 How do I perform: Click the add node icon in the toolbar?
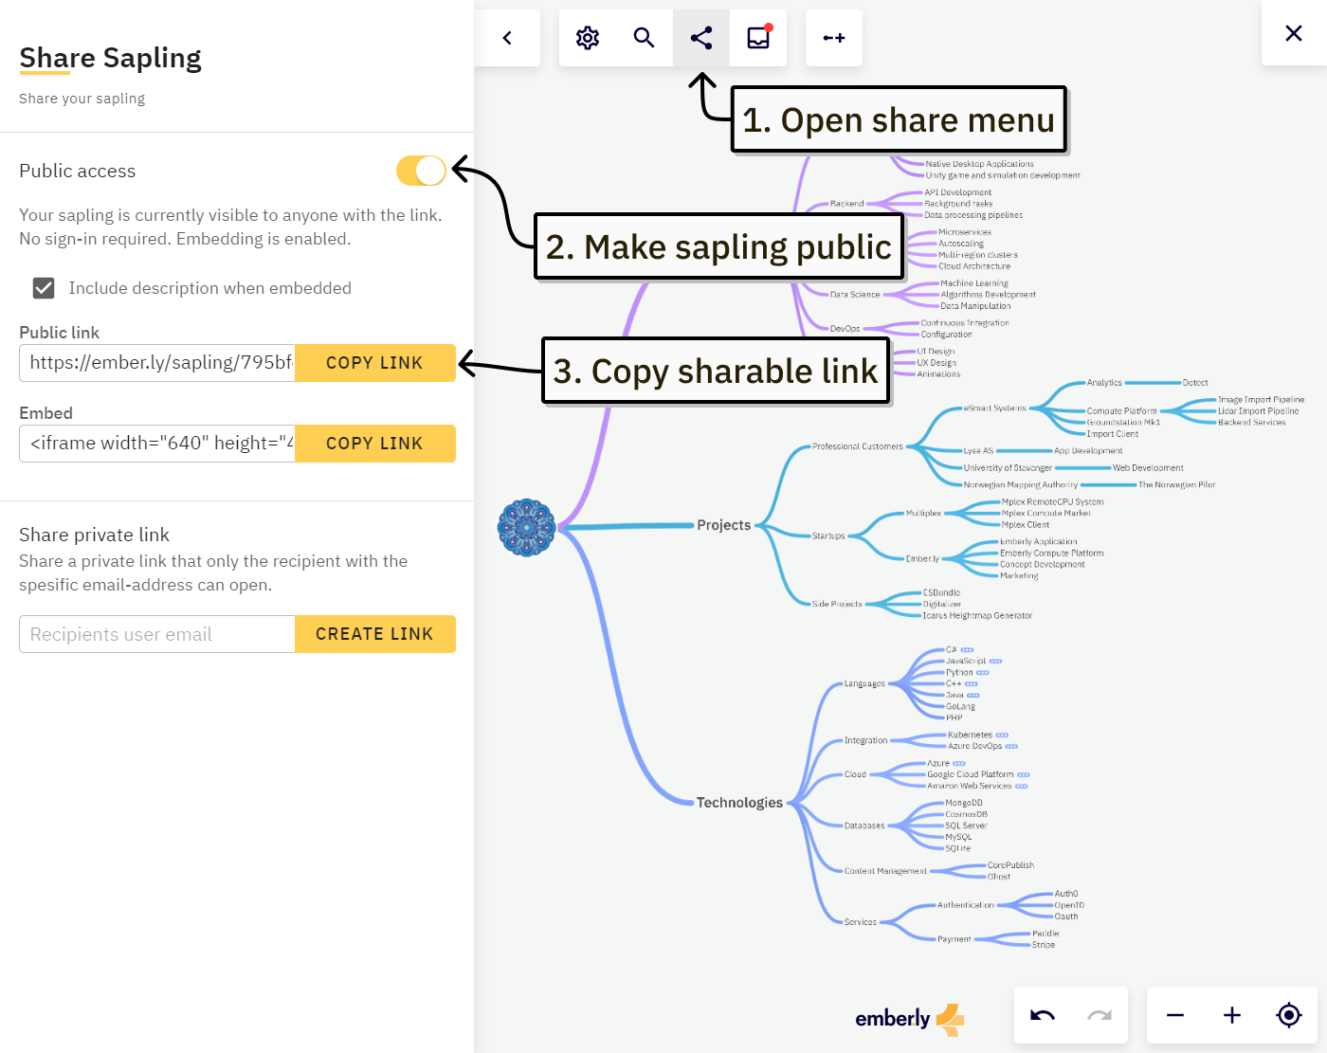[x=834, y=38]
